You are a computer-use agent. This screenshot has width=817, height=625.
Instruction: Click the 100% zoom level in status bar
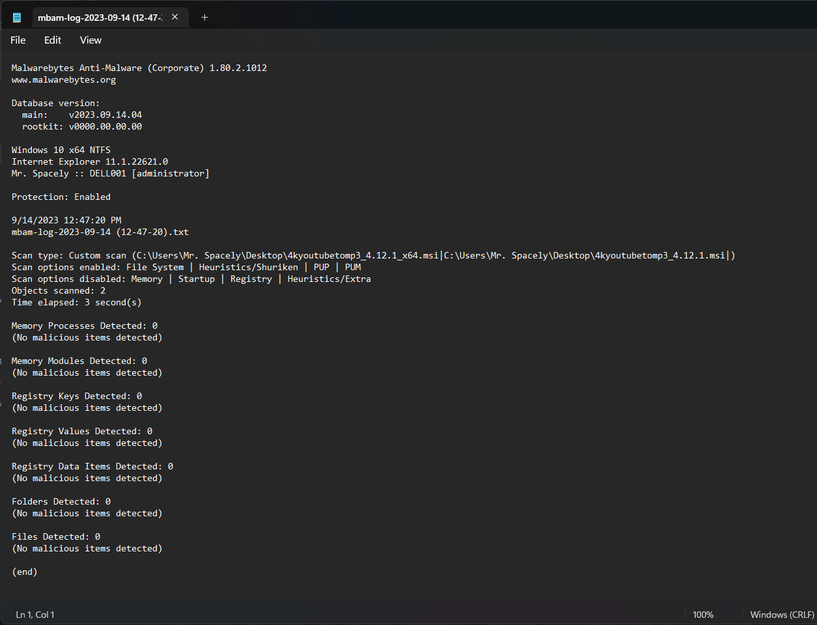coord(703,615)
